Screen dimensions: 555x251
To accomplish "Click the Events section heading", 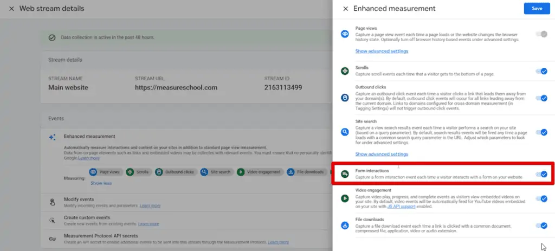I will [56, 119].
